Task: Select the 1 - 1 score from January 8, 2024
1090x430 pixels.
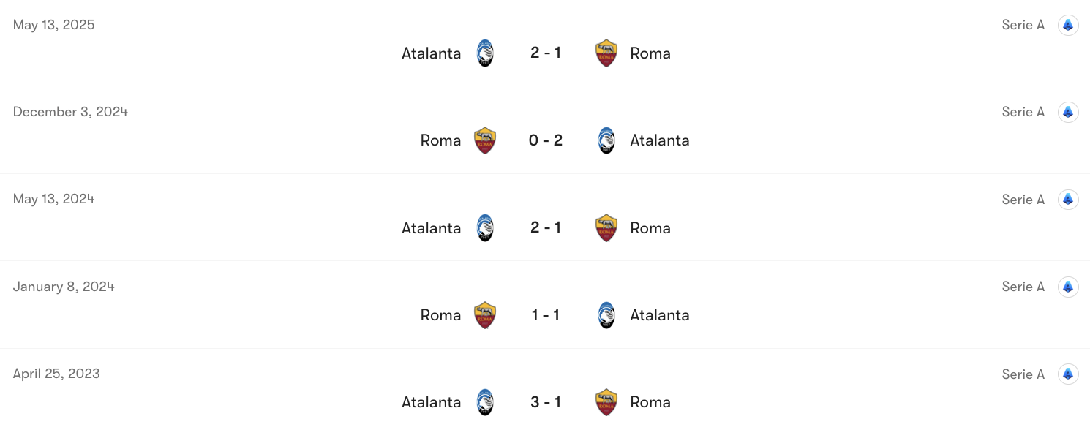Action: (x=546, y=314)
